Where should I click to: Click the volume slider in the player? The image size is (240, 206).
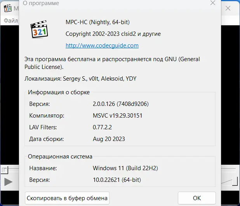pos(229,181)
